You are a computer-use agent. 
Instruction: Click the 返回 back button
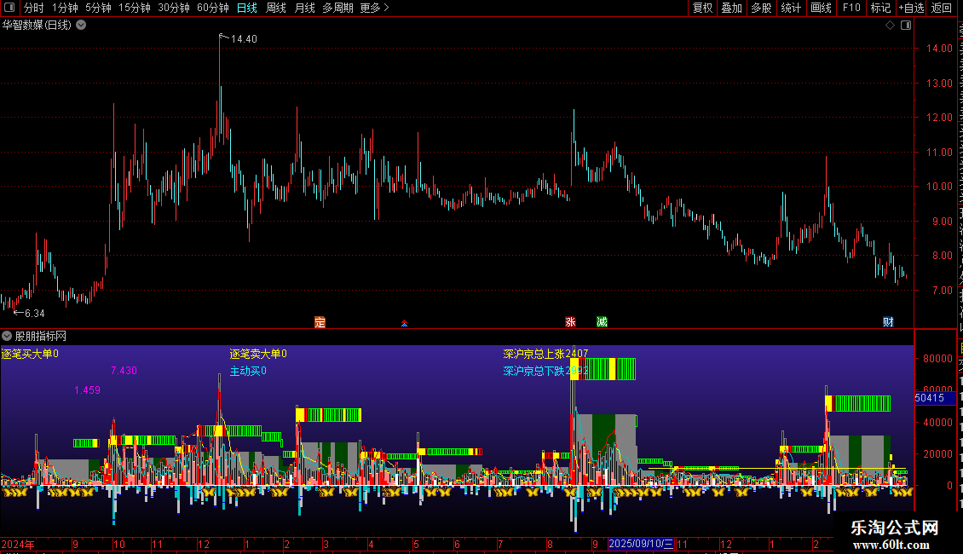(x=941, y=8)
